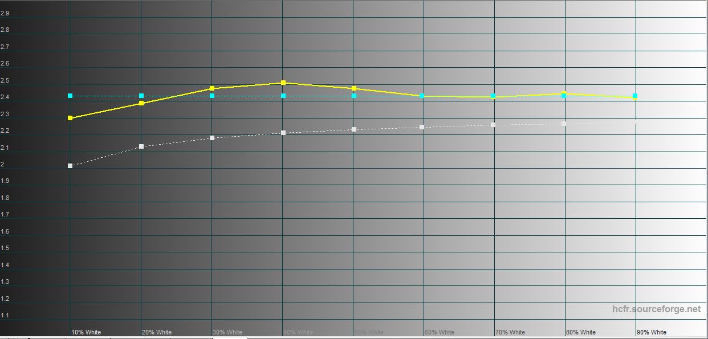The height and width of the screenshot is (339, 708).
Task: Pick the yellow data point at 50% White
Action: tap(354, 88)
